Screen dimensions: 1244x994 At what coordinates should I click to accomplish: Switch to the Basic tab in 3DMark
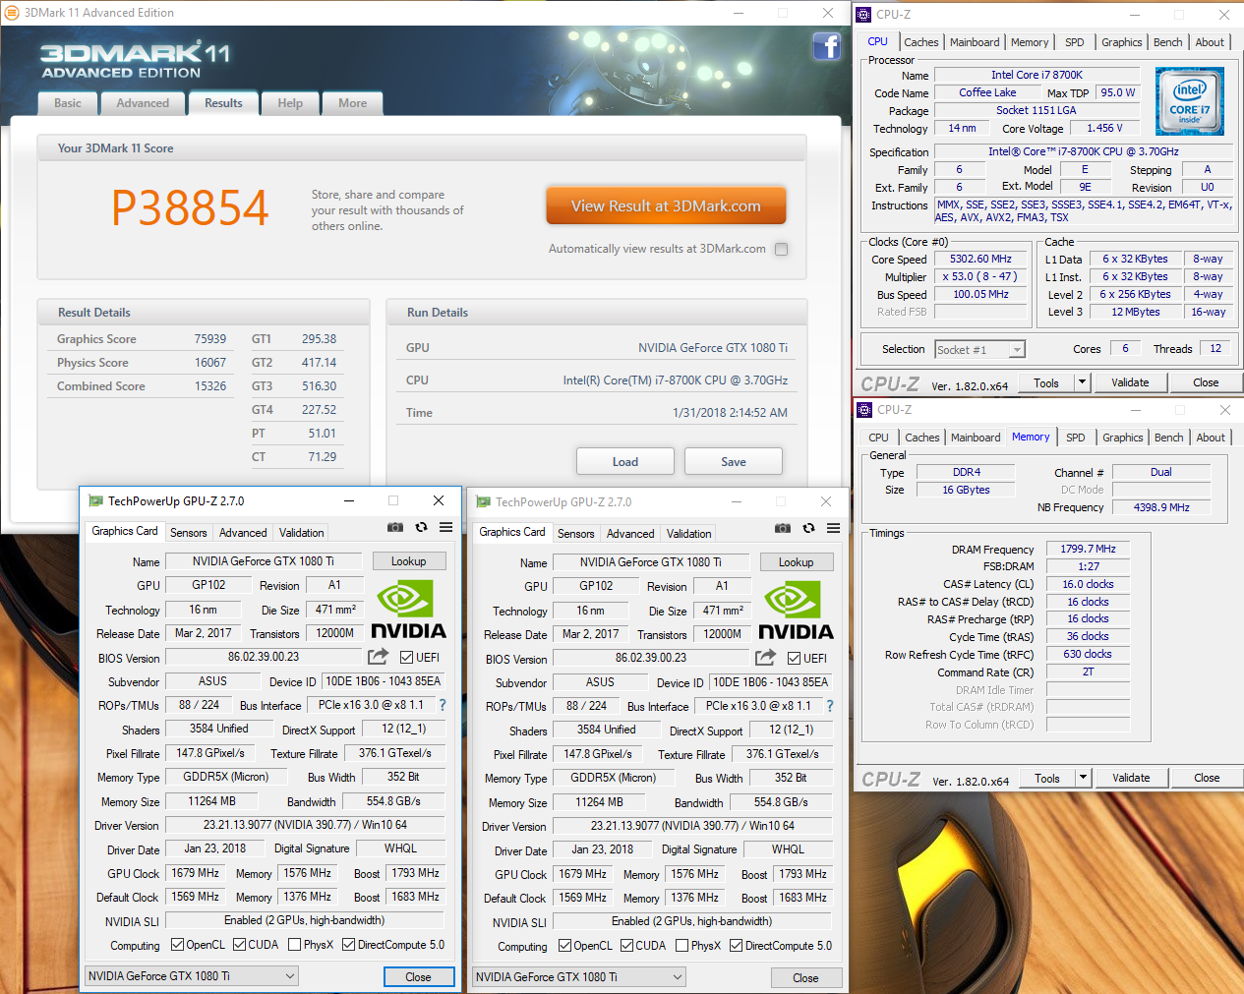click(x=68, y=103)
